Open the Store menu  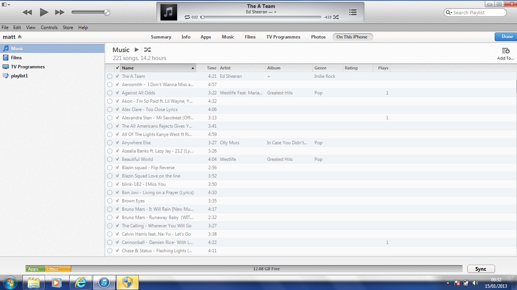click(68, 28)
